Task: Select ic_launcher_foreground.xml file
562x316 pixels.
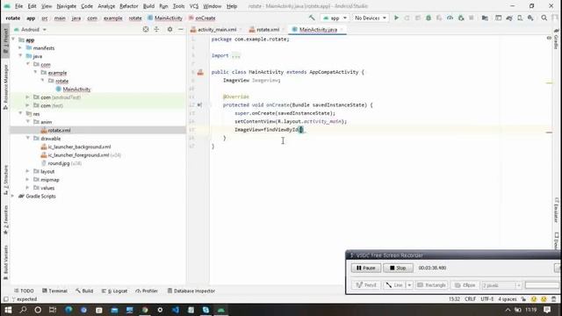Action: point(78,154)
